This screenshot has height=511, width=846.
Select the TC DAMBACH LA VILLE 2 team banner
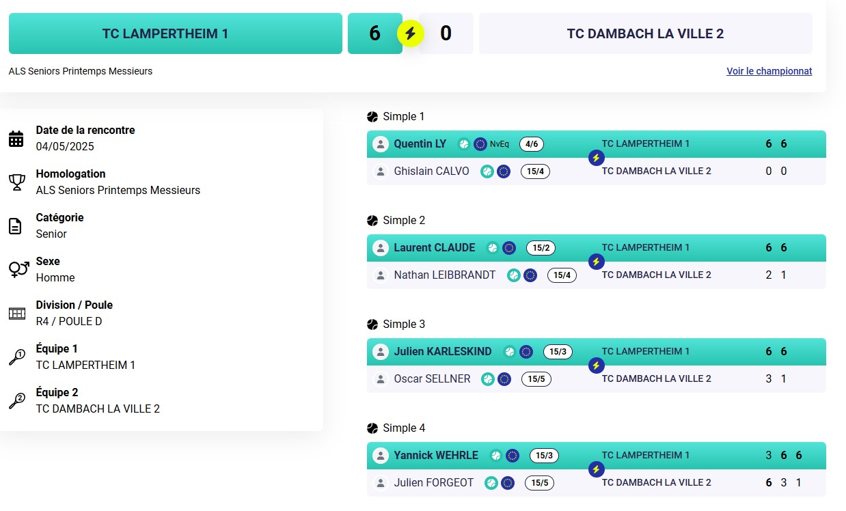pos(646,33)
